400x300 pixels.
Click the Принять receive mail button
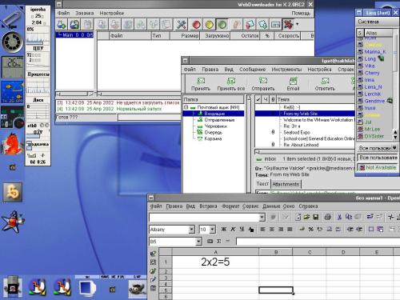(201, 84)
